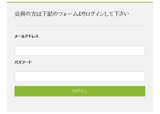Select the first white input box
The image size is (160, 114).
pos(80,51)
